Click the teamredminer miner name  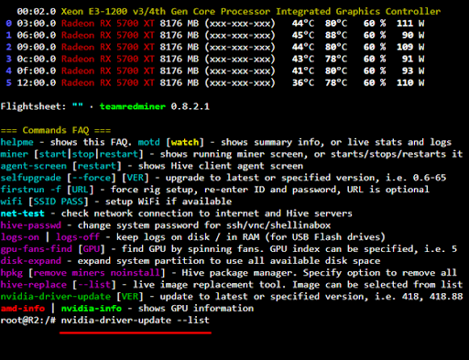[x=133, y=106]
